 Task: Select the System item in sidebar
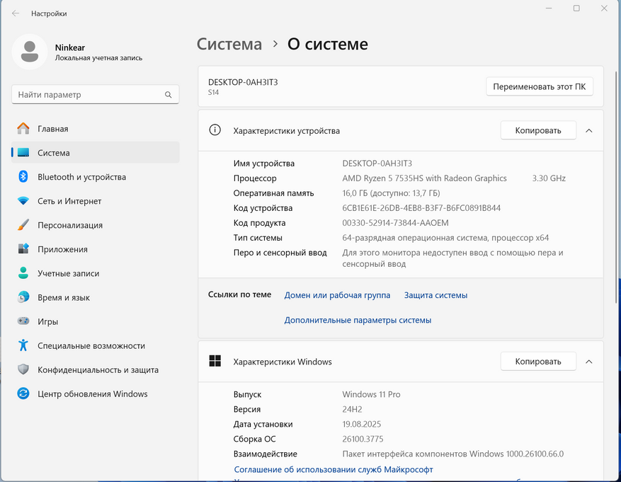point(54,153)
